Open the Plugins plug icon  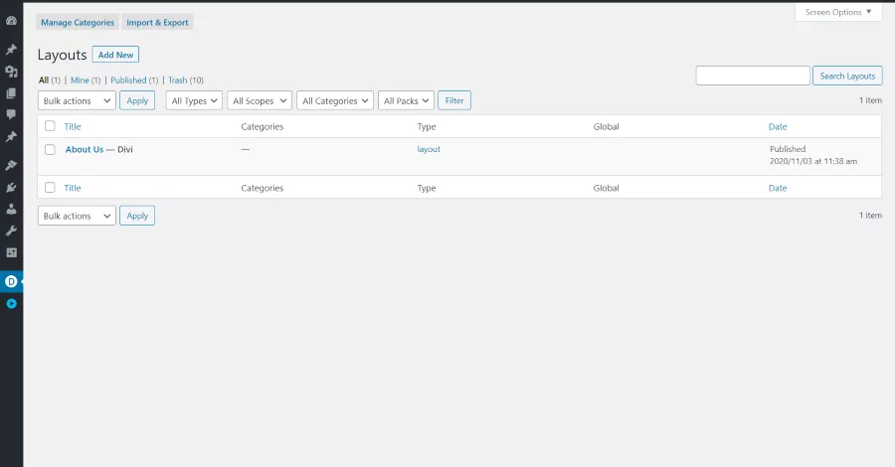tap(11, 188)
